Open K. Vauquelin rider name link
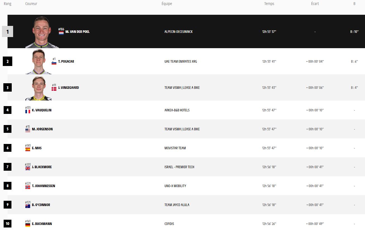This screenshot has width=365, height=230. 42,110
